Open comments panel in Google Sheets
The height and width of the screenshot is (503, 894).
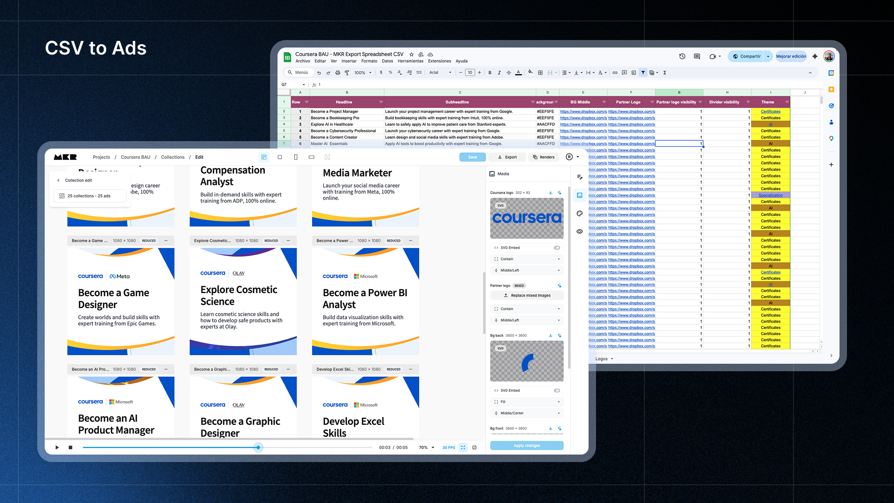click(x=697, y=56)
